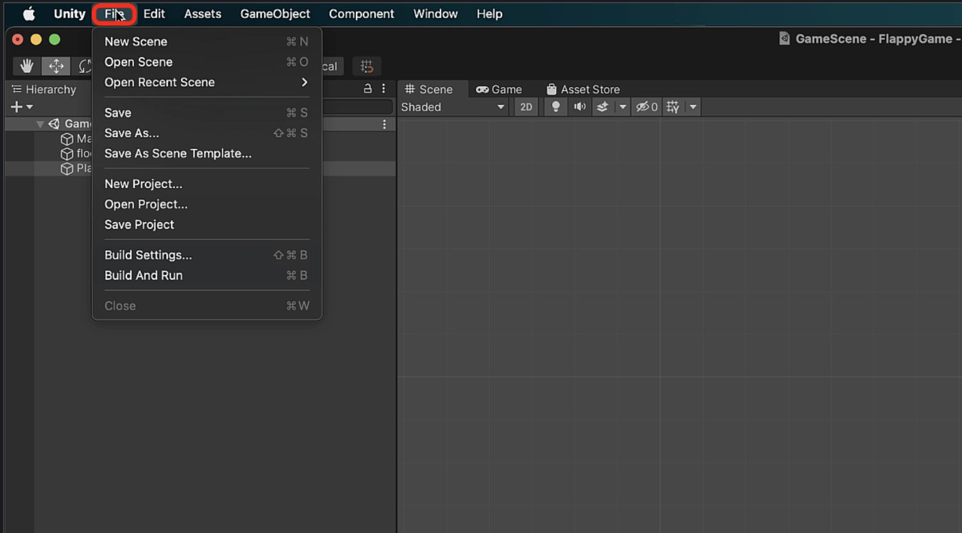The height and width of the screenshot is (533, 962).
Task: Open the Help menu
Action: (x=489, y=14)
